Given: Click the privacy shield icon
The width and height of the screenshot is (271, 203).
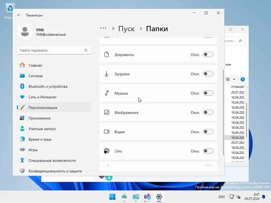Looking at the screenshot, I should pos(22,171).
